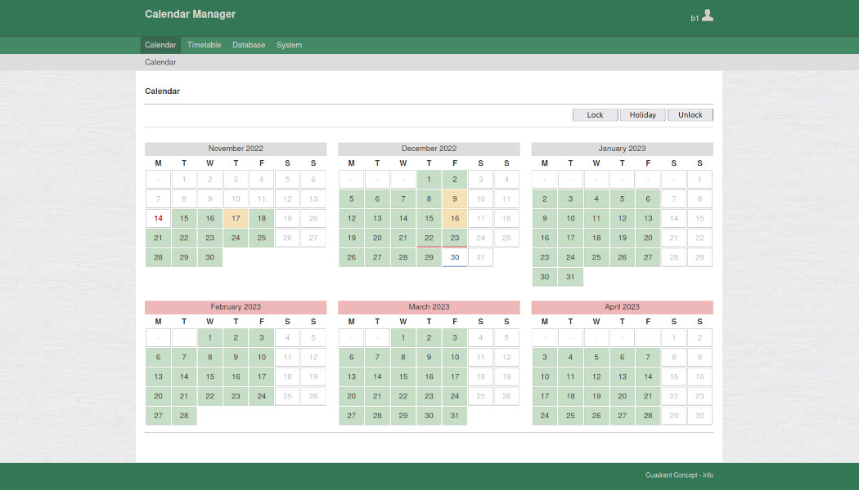This screenshot has width=859, height=490.
Task: Select highlighted November 17, 2022 cell
Action: pos(236,218)
